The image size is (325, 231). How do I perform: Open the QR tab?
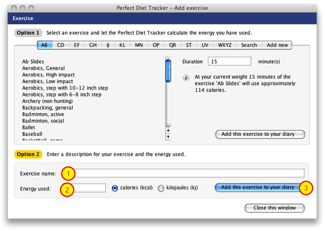[173, 45]
